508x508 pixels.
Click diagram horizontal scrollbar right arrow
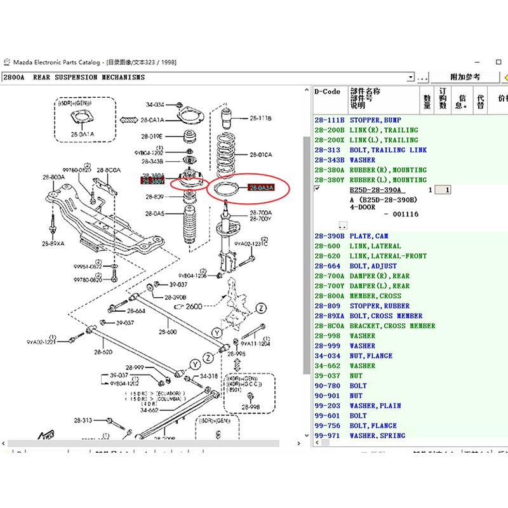coord(298,443)
